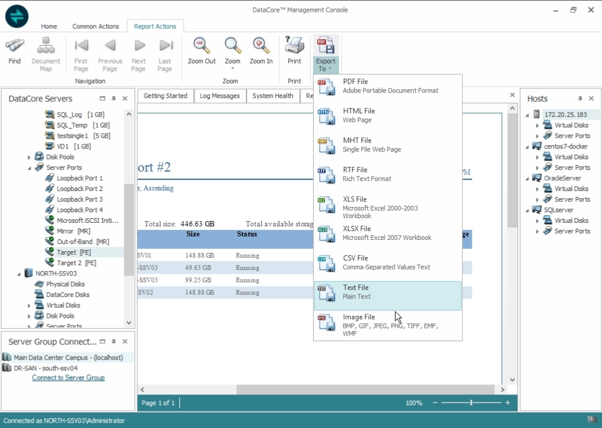Select the Report Actions ribbon tab
This screenshot has height=428, width=602.
(155, 26)
